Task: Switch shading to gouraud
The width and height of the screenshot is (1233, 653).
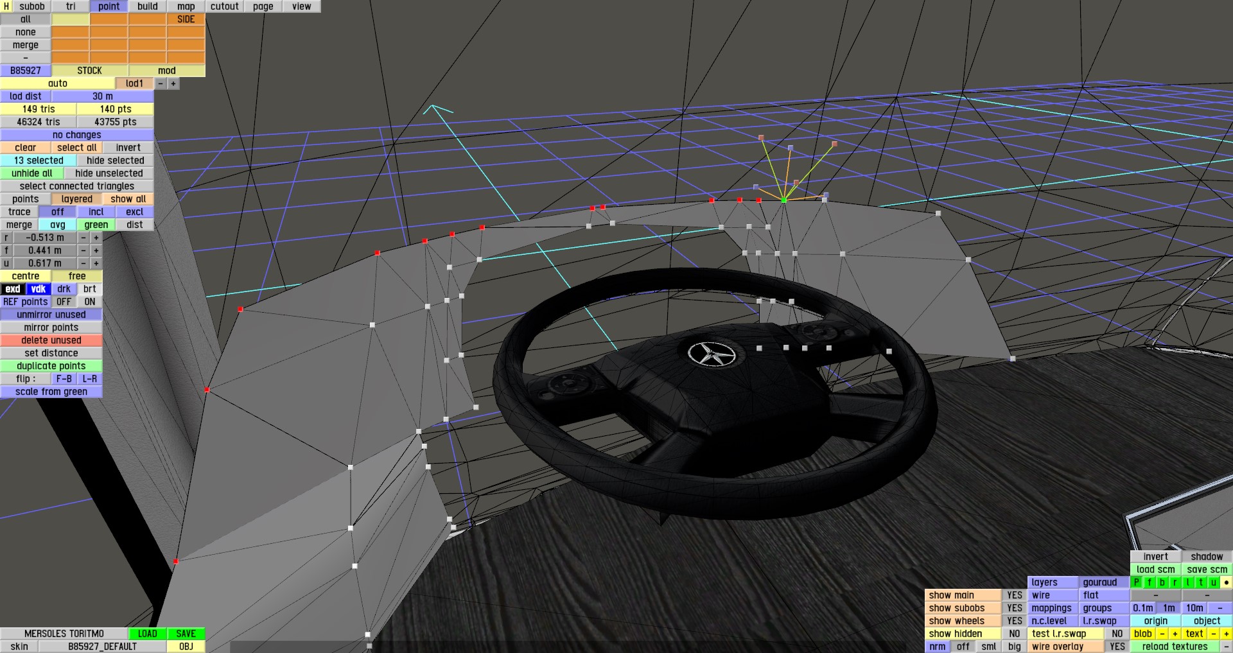Action: pos(1105,582)
